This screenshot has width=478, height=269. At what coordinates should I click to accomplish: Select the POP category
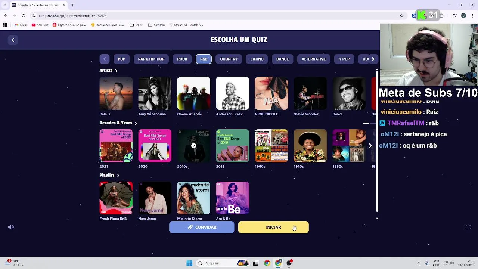(x=121, y=59)
